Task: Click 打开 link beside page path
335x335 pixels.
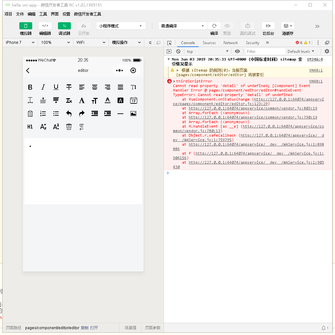Action: point(94,328)
